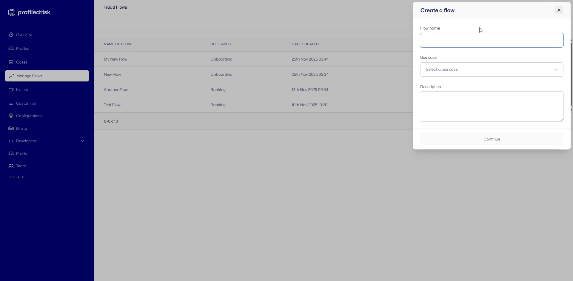
Task: Close the Create a flow dialog
Action: [x=559, y=10]
